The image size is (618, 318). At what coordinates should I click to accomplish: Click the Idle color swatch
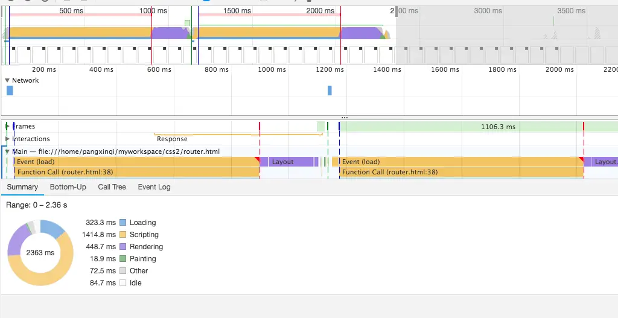123,283
